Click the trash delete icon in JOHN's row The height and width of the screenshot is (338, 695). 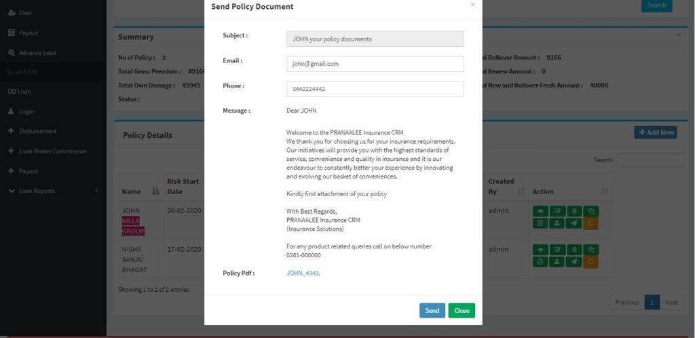point(574,211)
